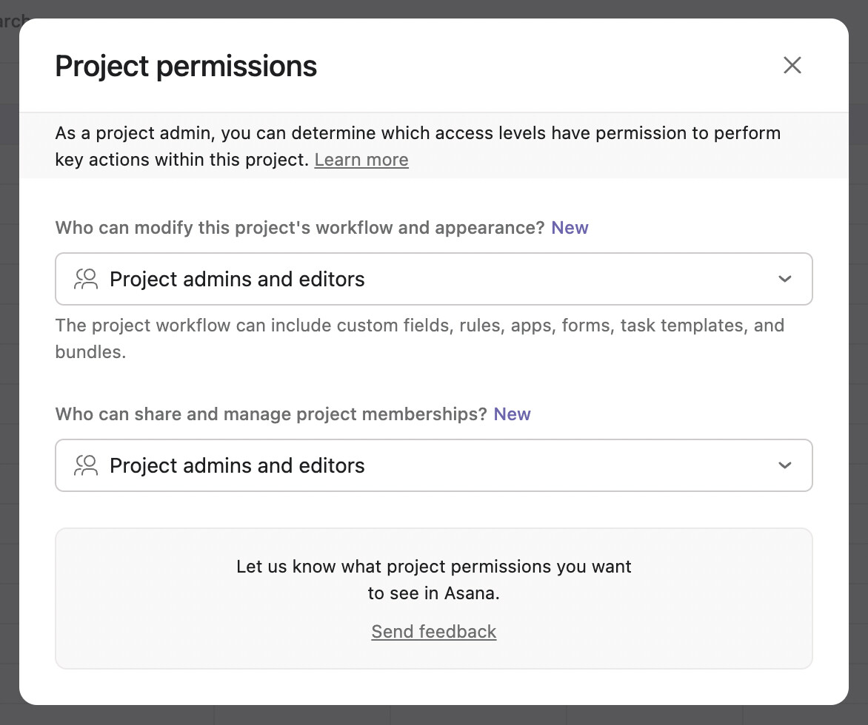Click the Project permissions heading

(x=186, y=66)
